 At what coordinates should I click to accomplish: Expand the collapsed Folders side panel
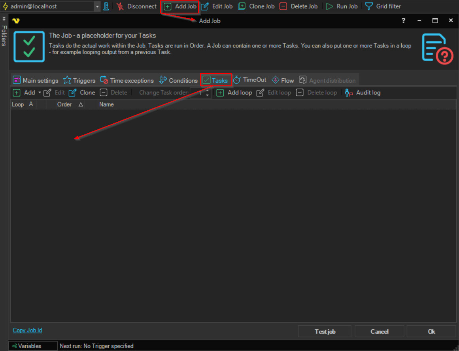4,19
